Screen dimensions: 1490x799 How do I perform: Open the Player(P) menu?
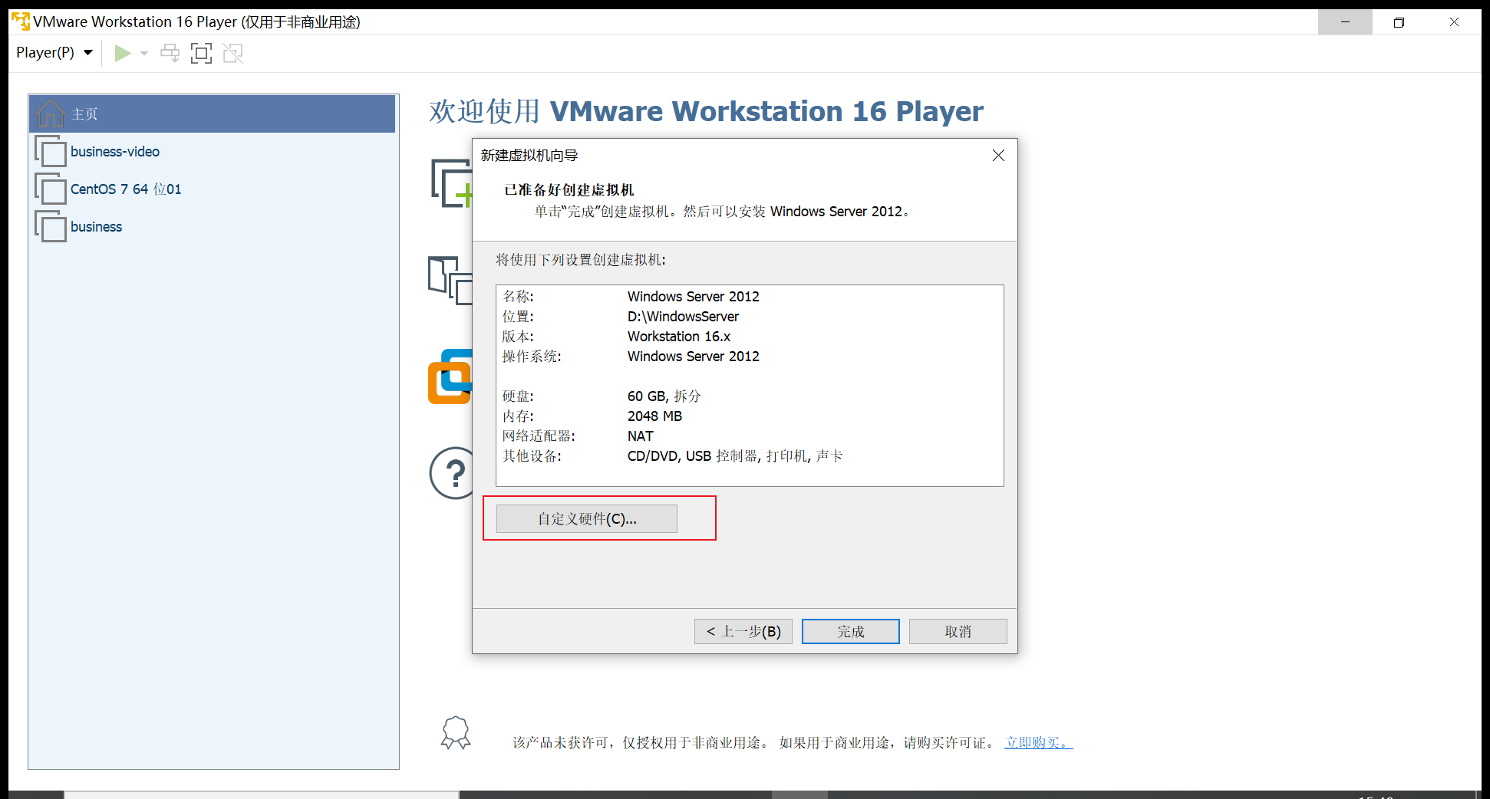pyautogui.click(x=46, y=52)
